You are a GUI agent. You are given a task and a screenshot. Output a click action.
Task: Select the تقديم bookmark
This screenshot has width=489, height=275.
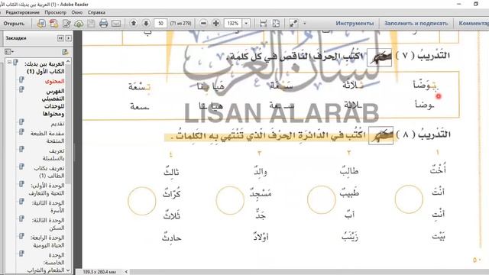tap(58, 124)
